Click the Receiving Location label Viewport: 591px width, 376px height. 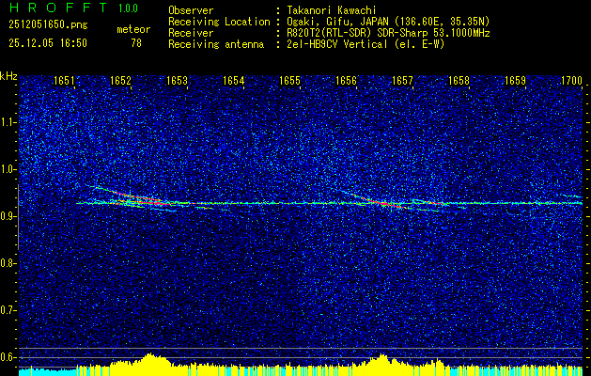219,22
